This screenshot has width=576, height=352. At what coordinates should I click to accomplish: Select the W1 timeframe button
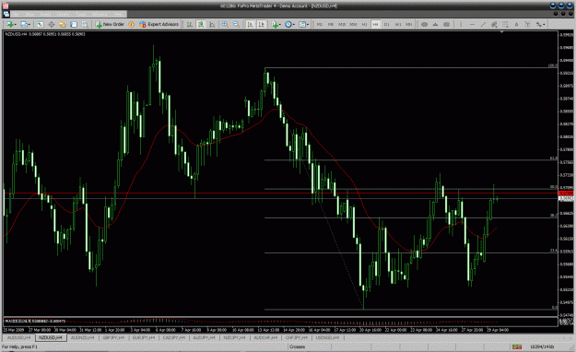[x=398, y=24]
